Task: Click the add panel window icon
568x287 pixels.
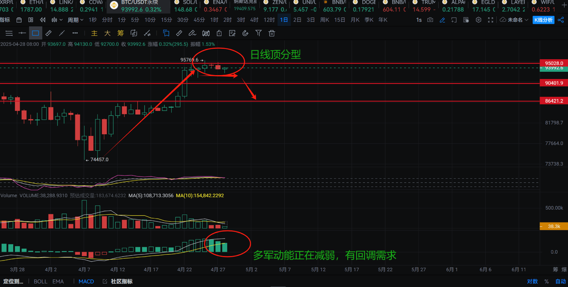Action: tap(454, 20)
